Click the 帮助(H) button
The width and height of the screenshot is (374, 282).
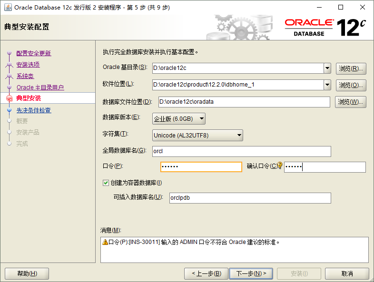pyautogui.click(x=27, y=273)
